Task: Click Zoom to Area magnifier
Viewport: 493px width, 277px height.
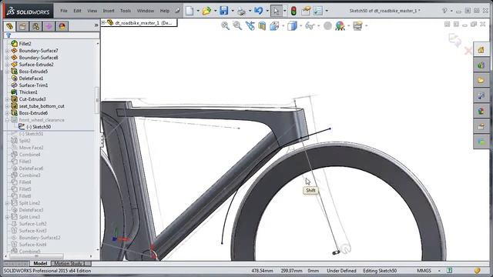Action: click(x=237, y=25)
